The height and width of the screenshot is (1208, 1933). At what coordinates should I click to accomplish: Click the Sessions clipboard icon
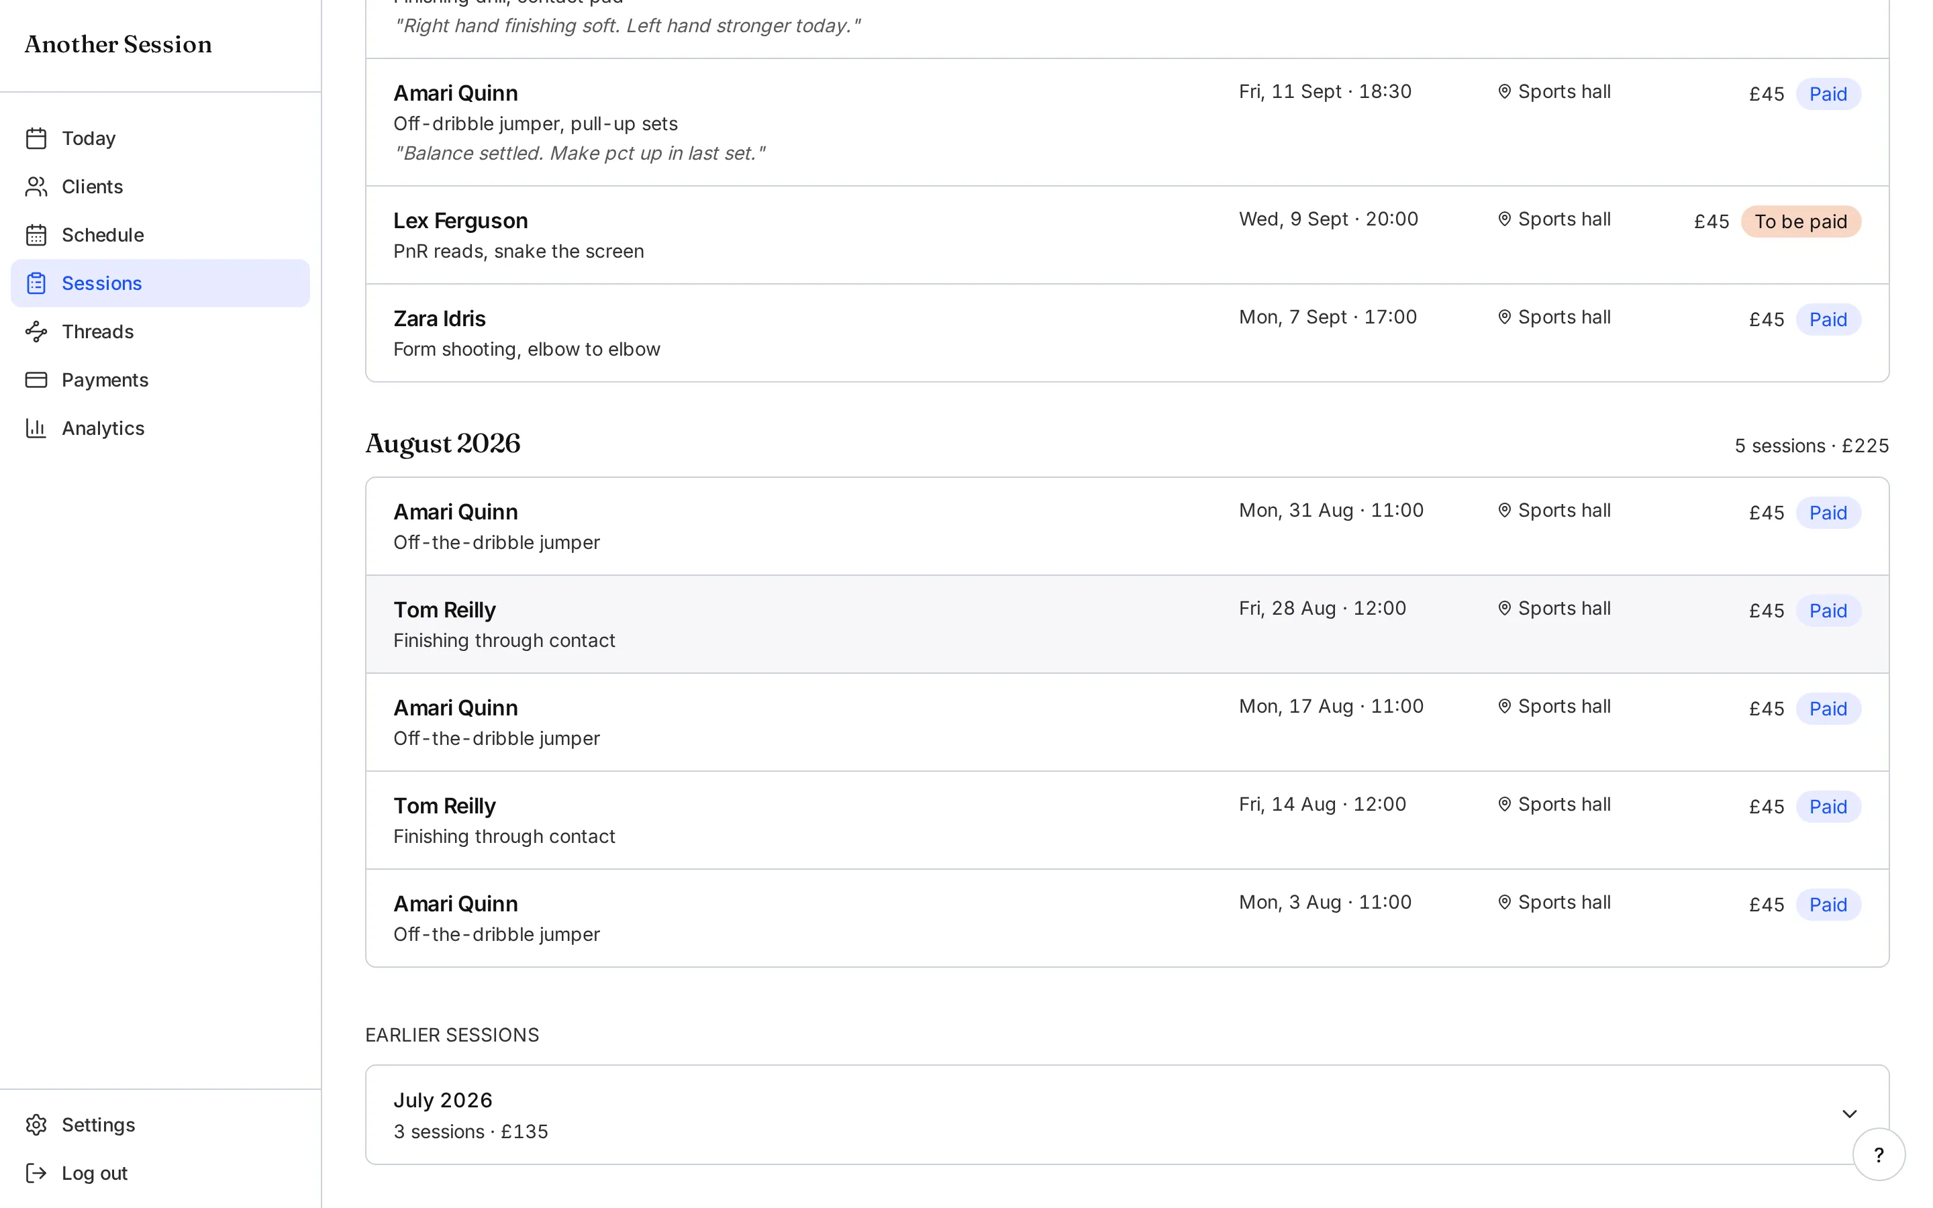(36, 284)
